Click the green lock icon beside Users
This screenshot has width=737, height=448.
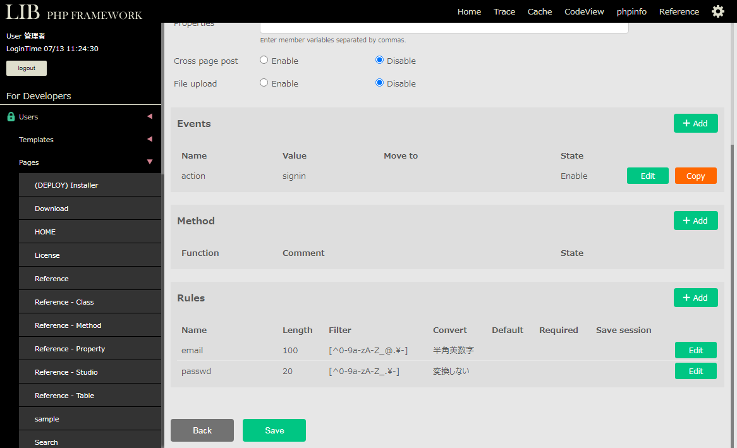click(11, 117)
